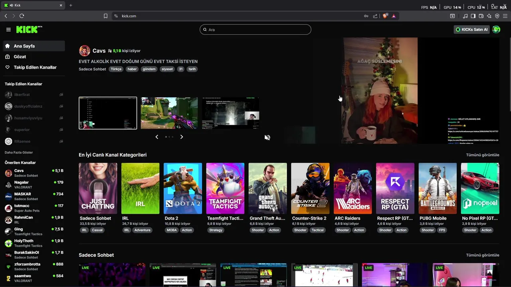
Task: Open RahmiCan recommended channel
Action: (x=34, y=220)
